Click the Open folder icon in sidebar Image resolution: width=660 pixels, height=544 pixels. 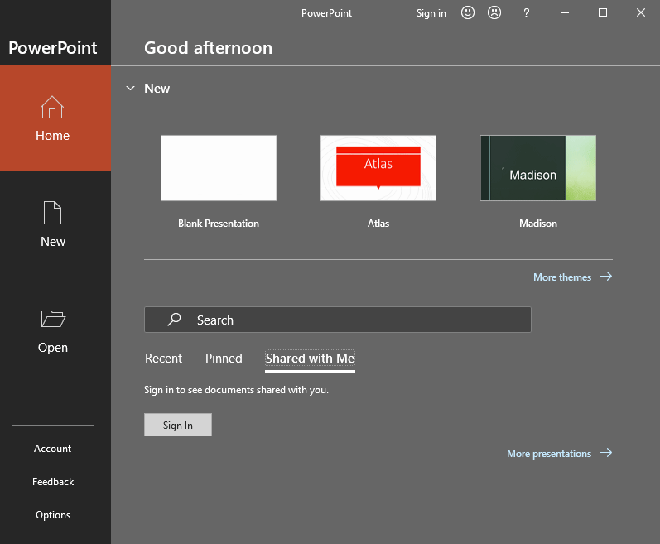[52, 319]
